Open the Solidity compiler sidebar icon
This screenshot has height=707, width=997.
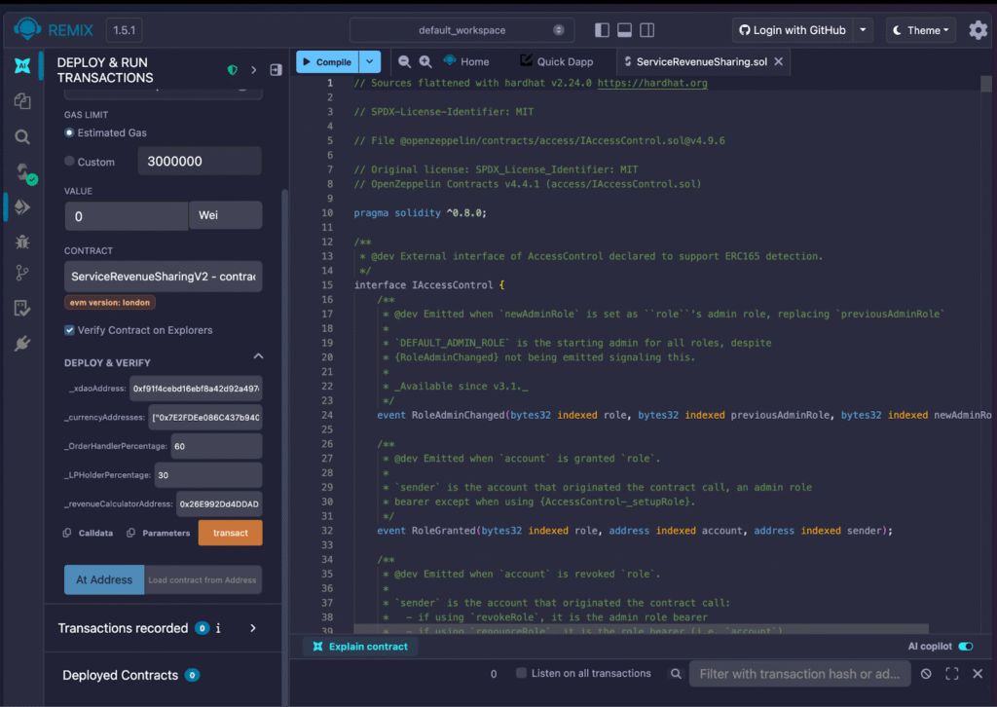point(21,172)
